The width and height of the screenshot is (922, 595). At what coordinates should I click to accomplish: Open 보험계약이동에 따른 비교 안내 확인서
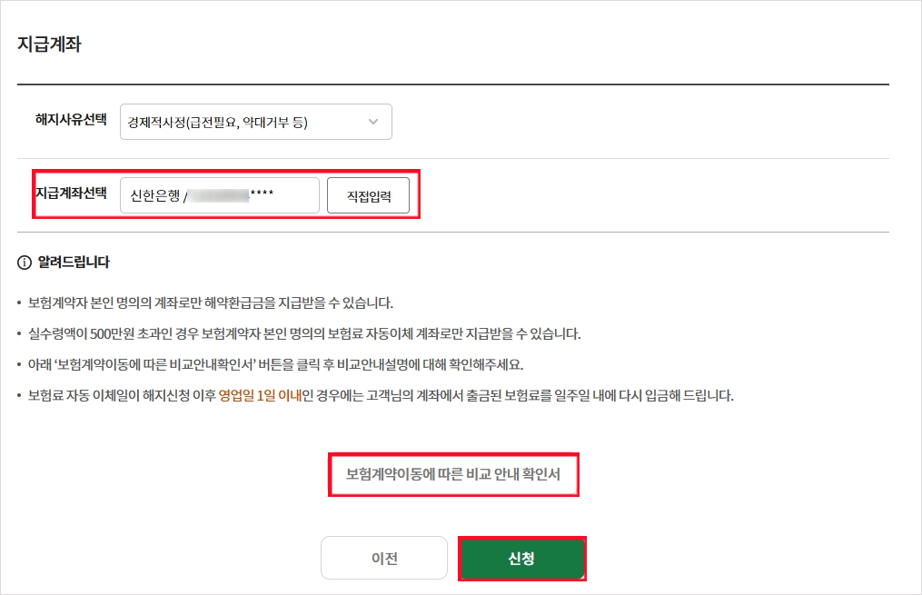click(x=452, y=474)
